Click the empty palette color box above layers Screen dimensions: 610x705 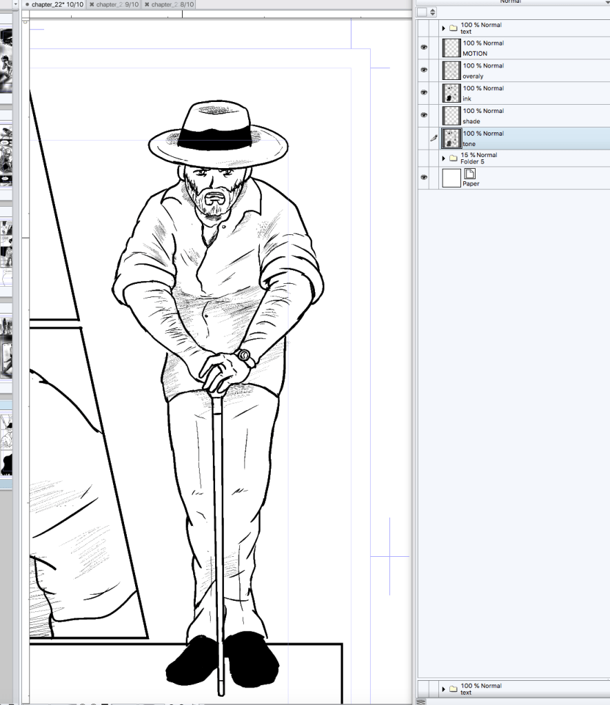pyautogui.click(x=422, y=12)
